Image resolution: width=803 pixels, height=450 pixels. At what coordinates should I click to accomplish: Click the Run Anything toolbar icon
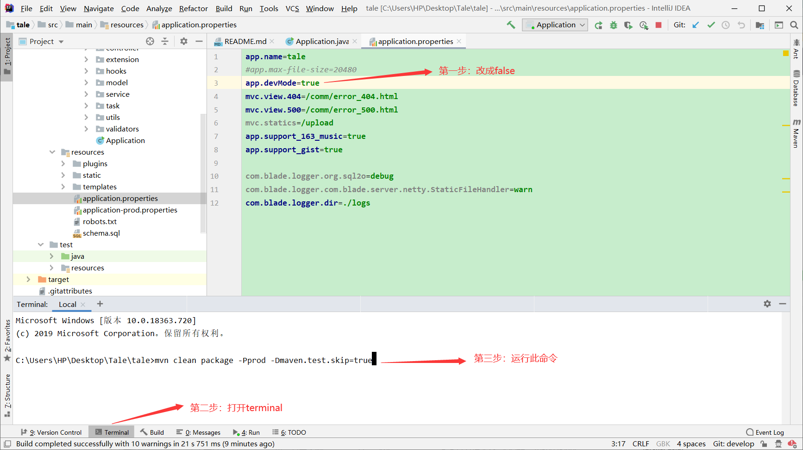click(x=779, y=25)
